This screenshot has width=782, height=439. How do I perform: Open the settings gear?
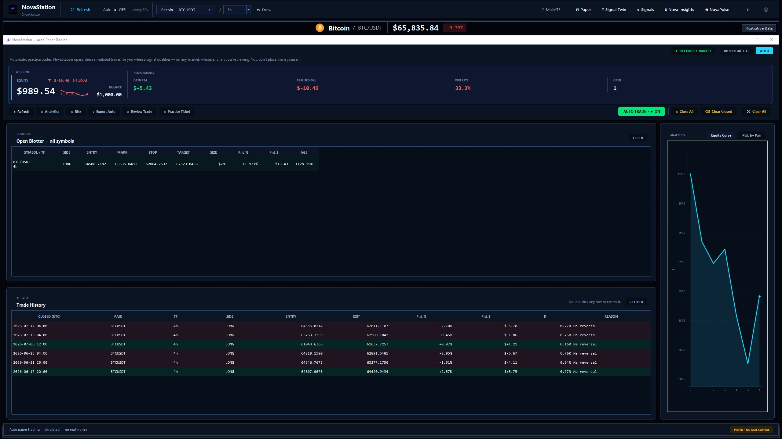pyautogui.click(x=766, y=9)
